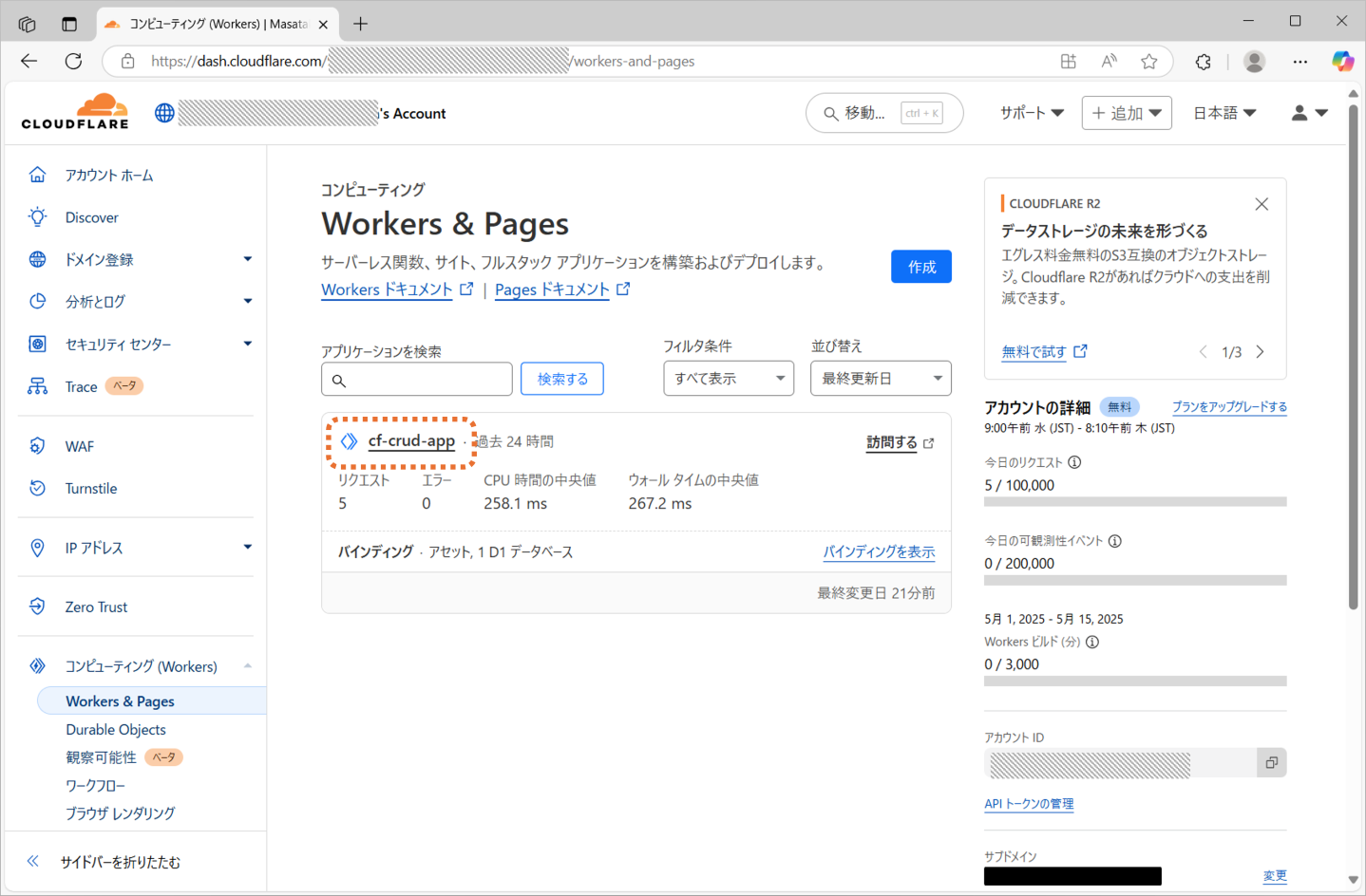Image resolution: width=1366 pixels, height=896 pixels.
Task: Click API トークンの管理 link
Action: pos(1029,804)
